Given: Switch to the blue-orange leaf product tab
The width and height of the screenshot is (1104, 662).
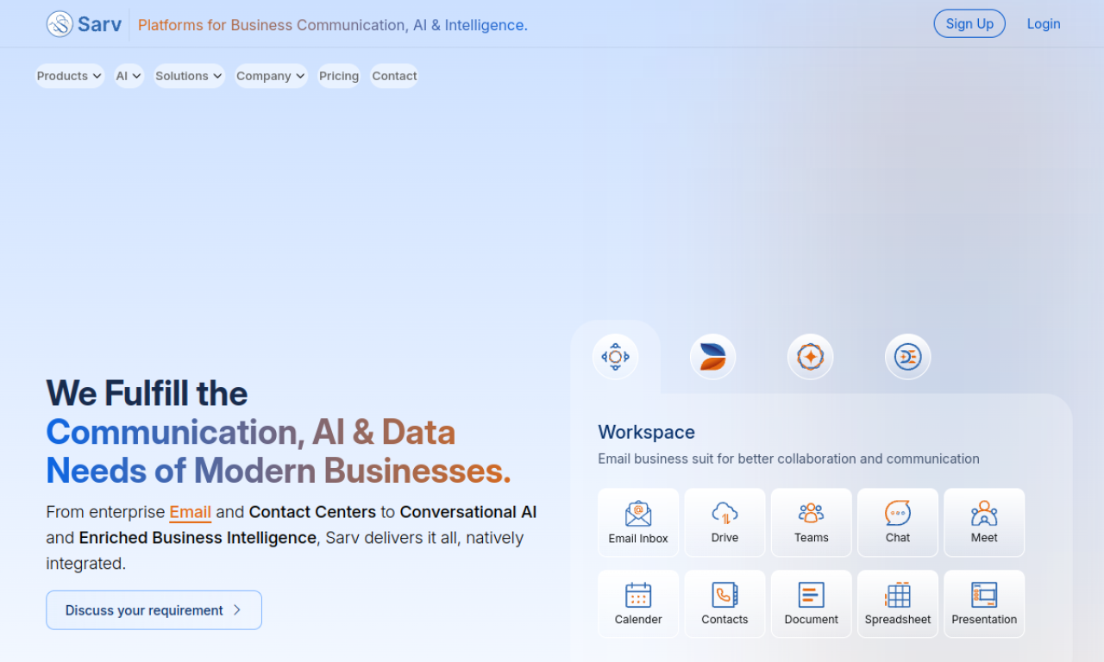Looking at the screenshot, I should (713, 357).
